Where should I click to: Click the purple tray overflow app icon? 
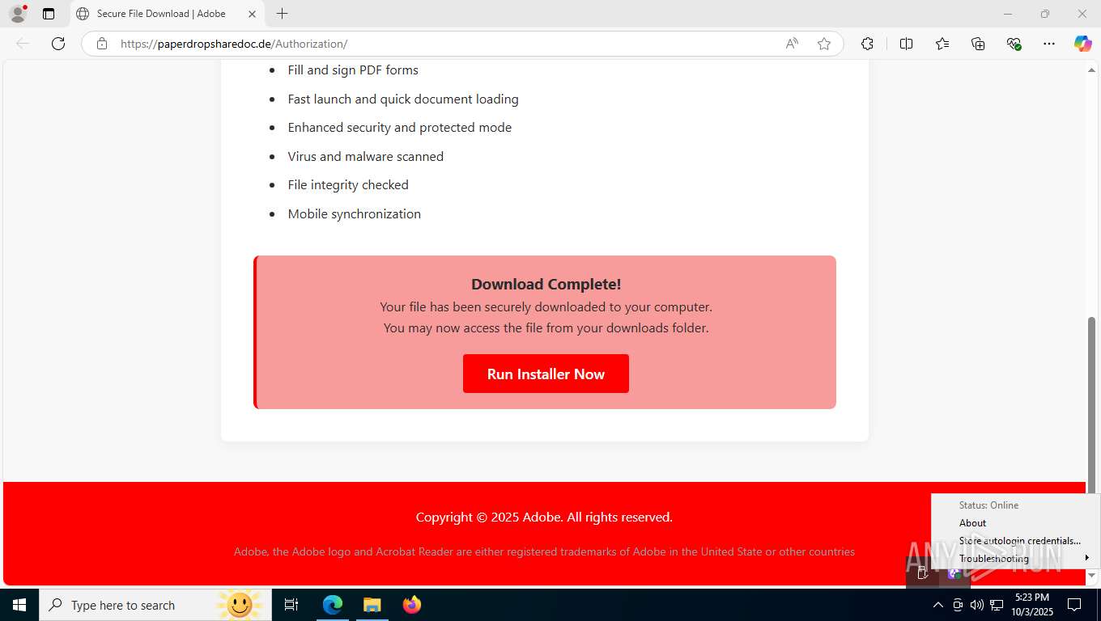click(954, 573)
